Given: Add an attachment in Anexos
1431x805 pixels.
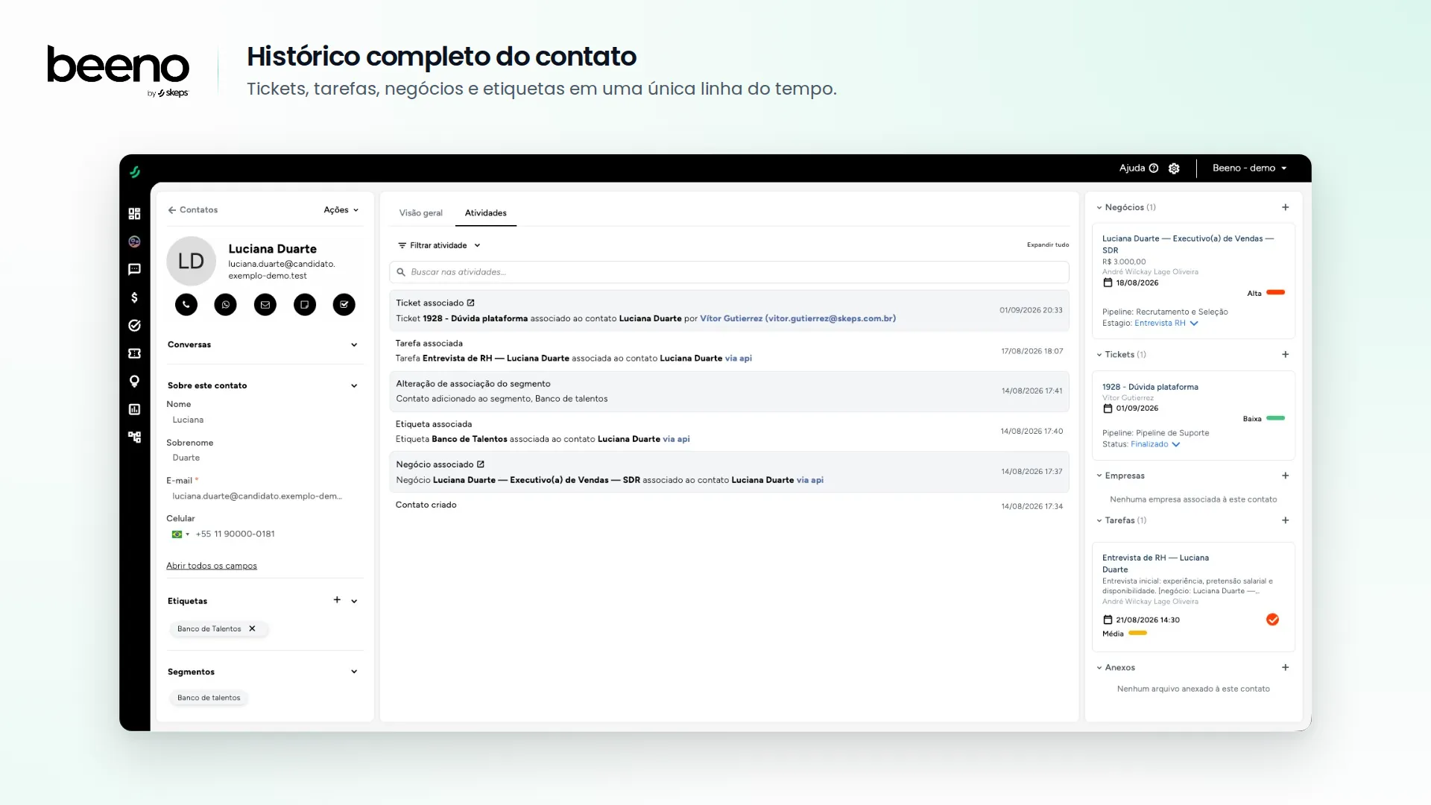Looking at the screenshot, I should coord(1286,667).
